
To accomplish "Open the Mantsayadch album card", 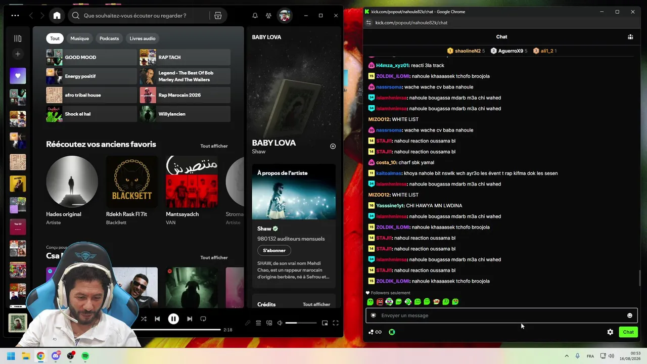I will pos(192,190).
